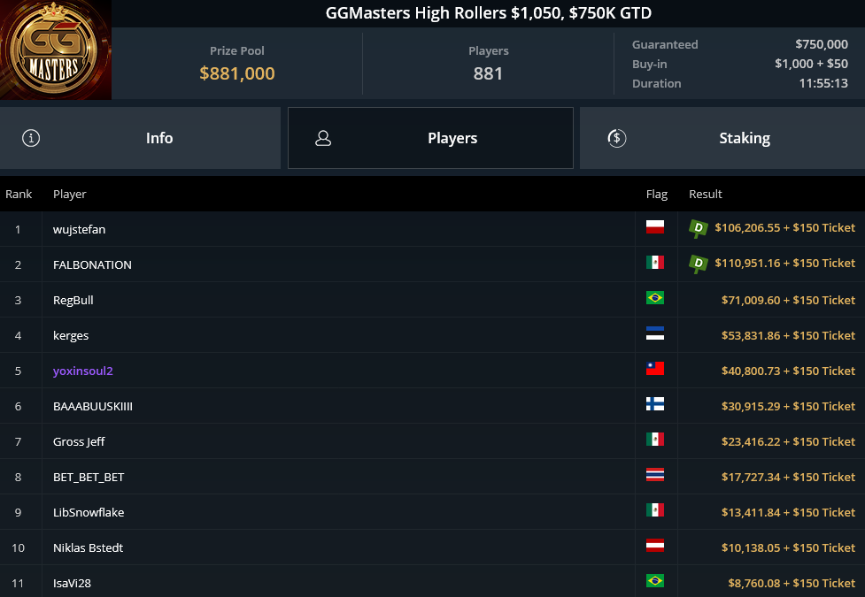Click Gross Jeff's Mexico flag
The height and width of the screenshot is (597, 865).
tap(655, 440)
